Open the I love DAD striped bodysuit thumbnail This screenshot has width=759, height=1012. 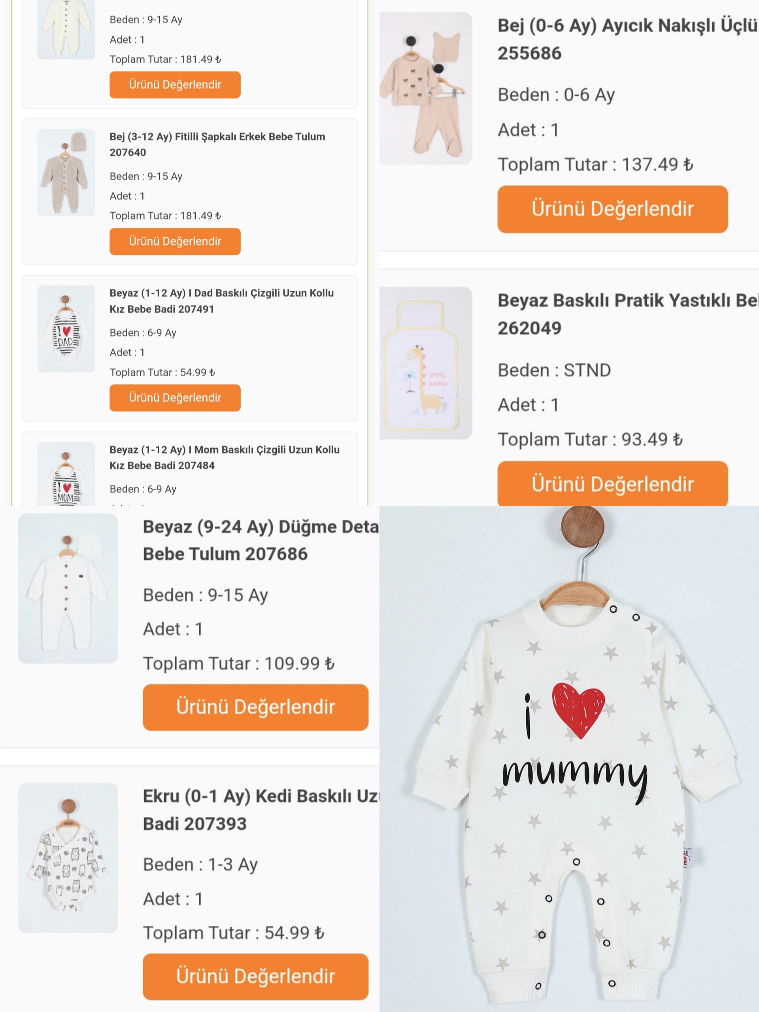66,329
